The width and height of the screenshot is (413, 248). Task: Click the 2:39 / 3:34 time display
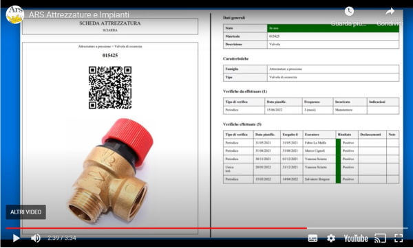[62, 238]
